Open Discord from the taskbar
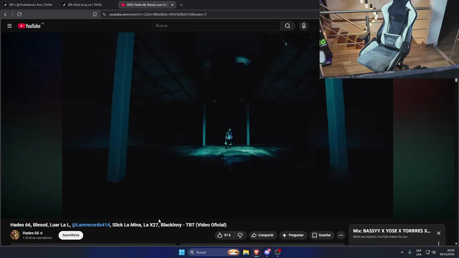459x258 pixels. coord(267,252)
